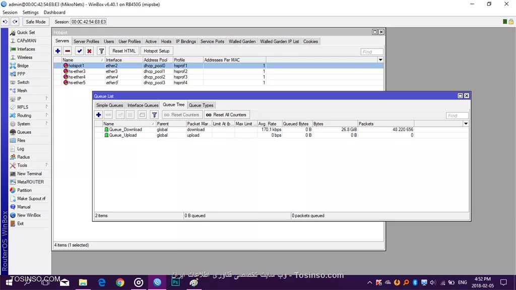The height and width of the screenshot is (290, 516).
Task: Click Reset All Counters button
Action: click(226, 114)
